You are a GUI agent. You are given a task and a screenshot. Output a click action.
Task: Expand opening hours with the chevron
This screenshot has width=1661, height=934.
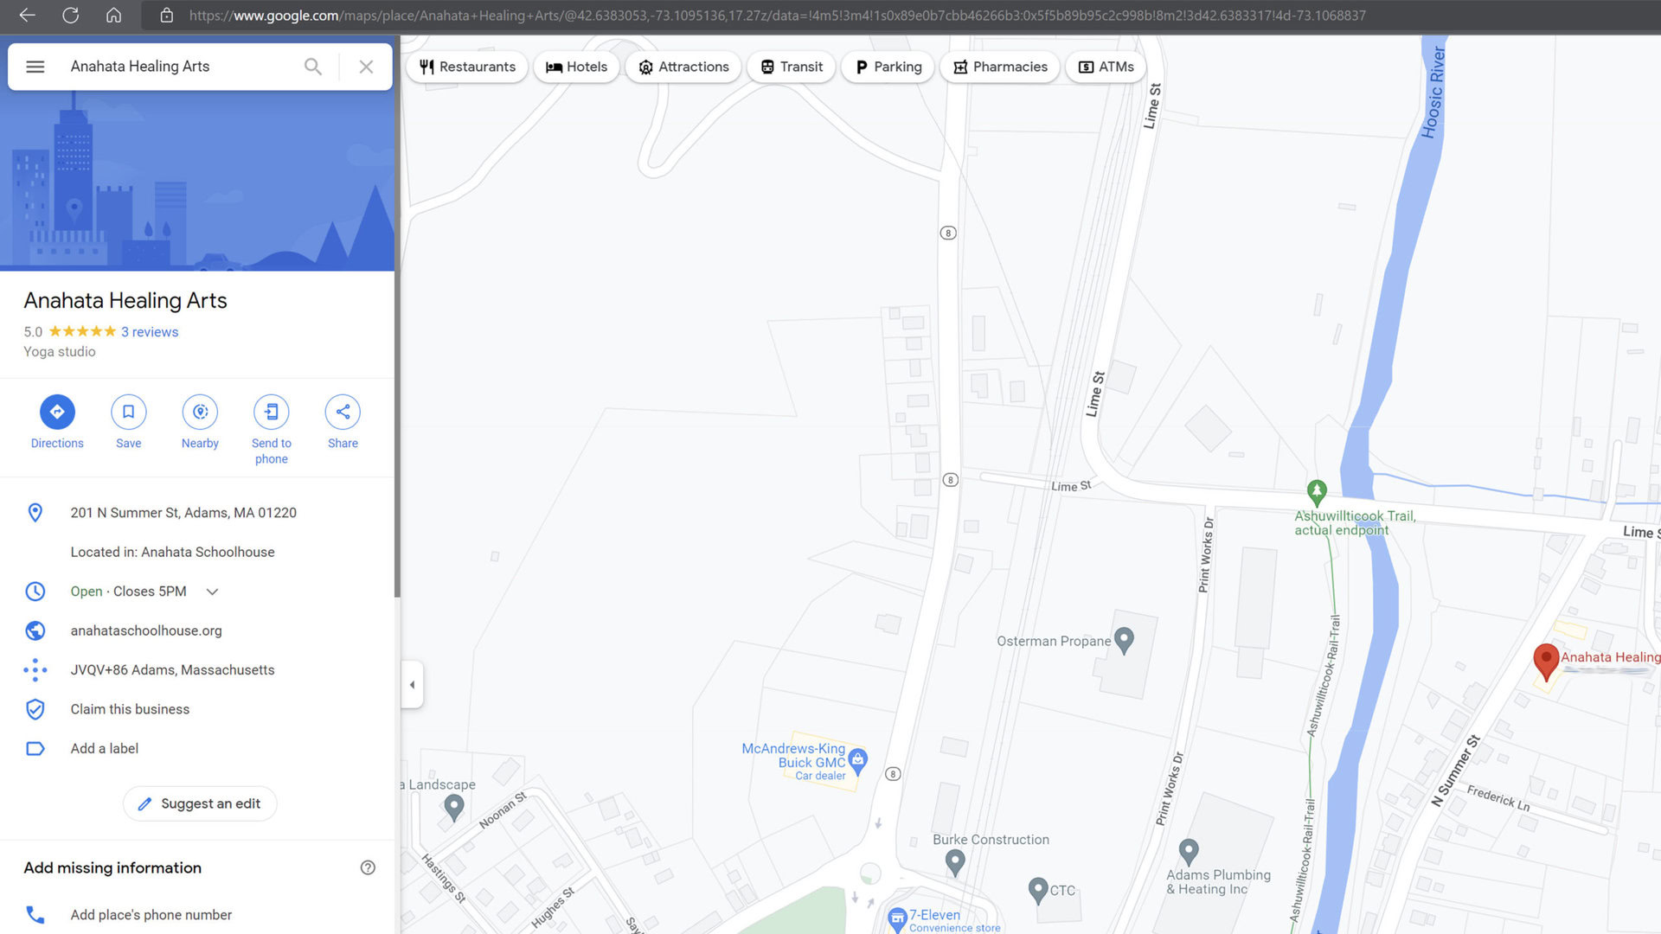tap(212, 592)
